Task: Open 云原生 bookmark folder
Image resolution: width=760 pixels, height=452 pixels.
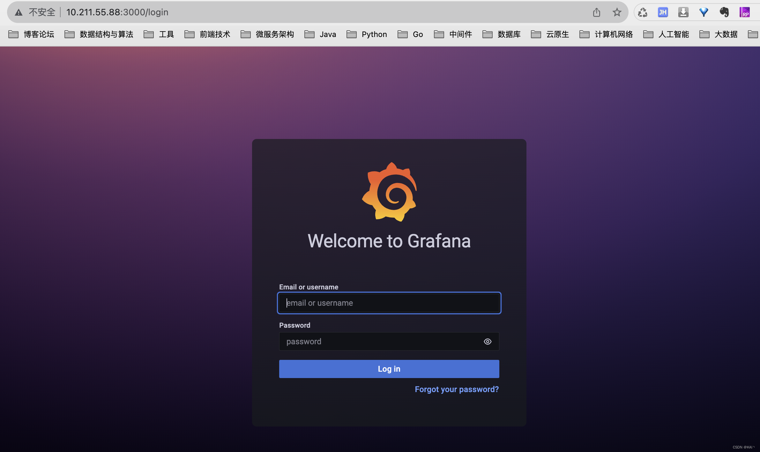Action: click(x=550, y=34)
